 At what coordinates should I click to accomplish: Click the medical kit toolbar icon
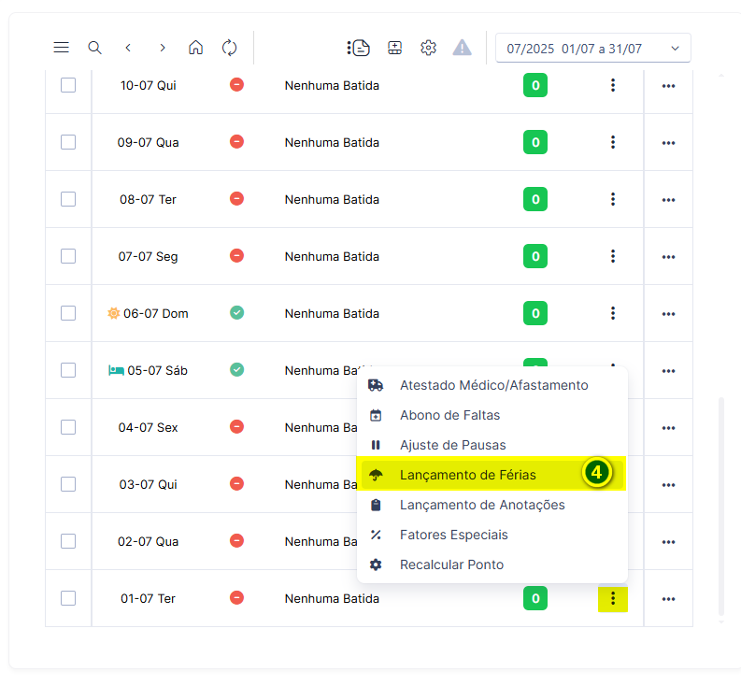coord(394,48)
